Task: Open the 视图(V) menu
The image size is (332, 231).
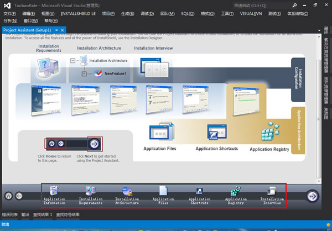Action: [48, 14]
